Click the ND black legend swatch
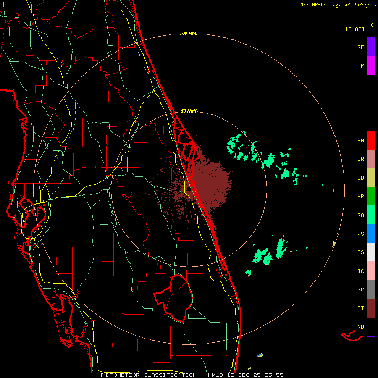 [x=371, y=327]
